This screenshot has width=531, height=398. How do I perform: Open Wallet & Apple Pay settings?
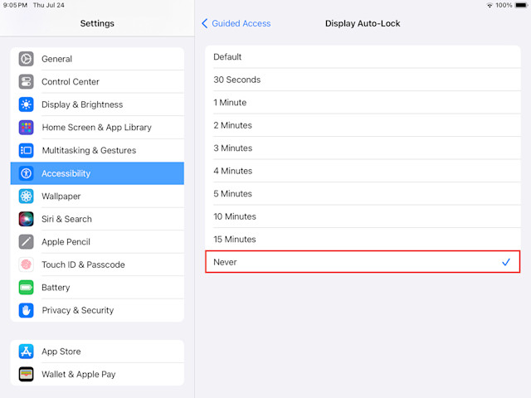(97, 374)
